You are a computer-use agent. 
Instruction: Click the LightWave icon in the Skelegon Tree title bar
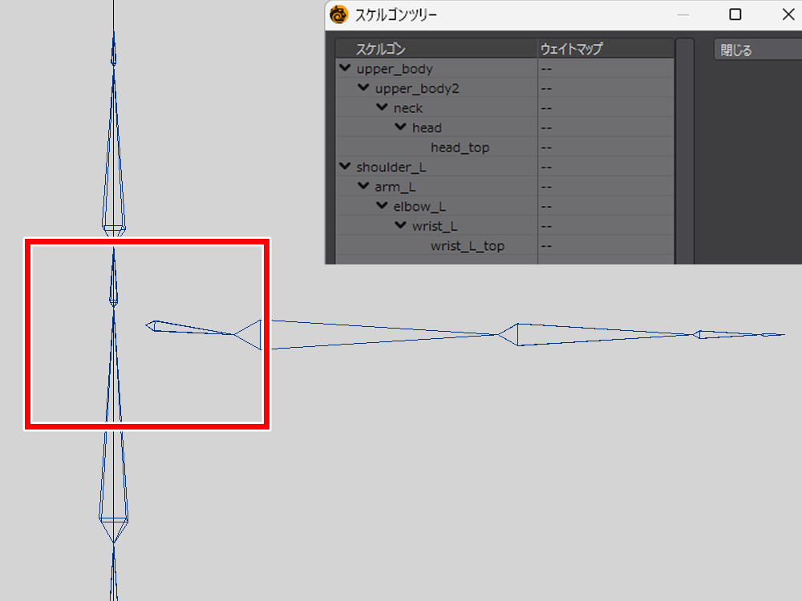(338, 14)
